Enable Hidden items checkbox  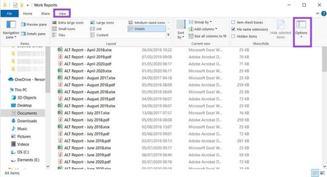[233, 36]
